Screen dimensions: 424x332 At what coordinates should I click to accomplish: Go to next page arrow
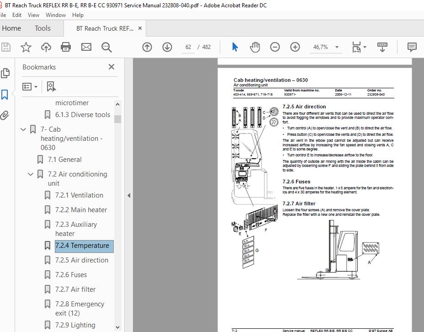[x=167, y=47]
